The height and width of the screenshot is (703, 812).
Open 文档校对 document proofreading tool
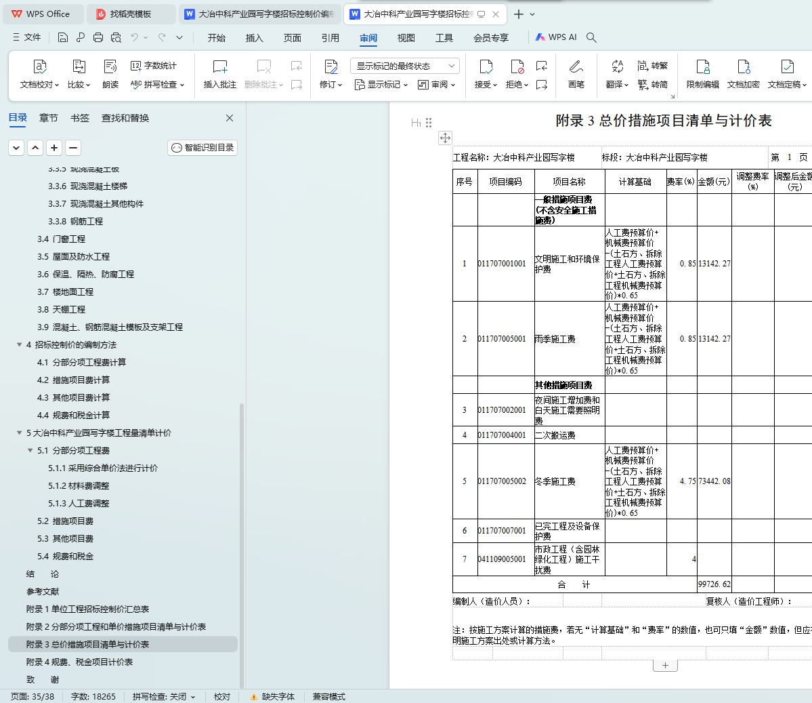tap(39, 74)
